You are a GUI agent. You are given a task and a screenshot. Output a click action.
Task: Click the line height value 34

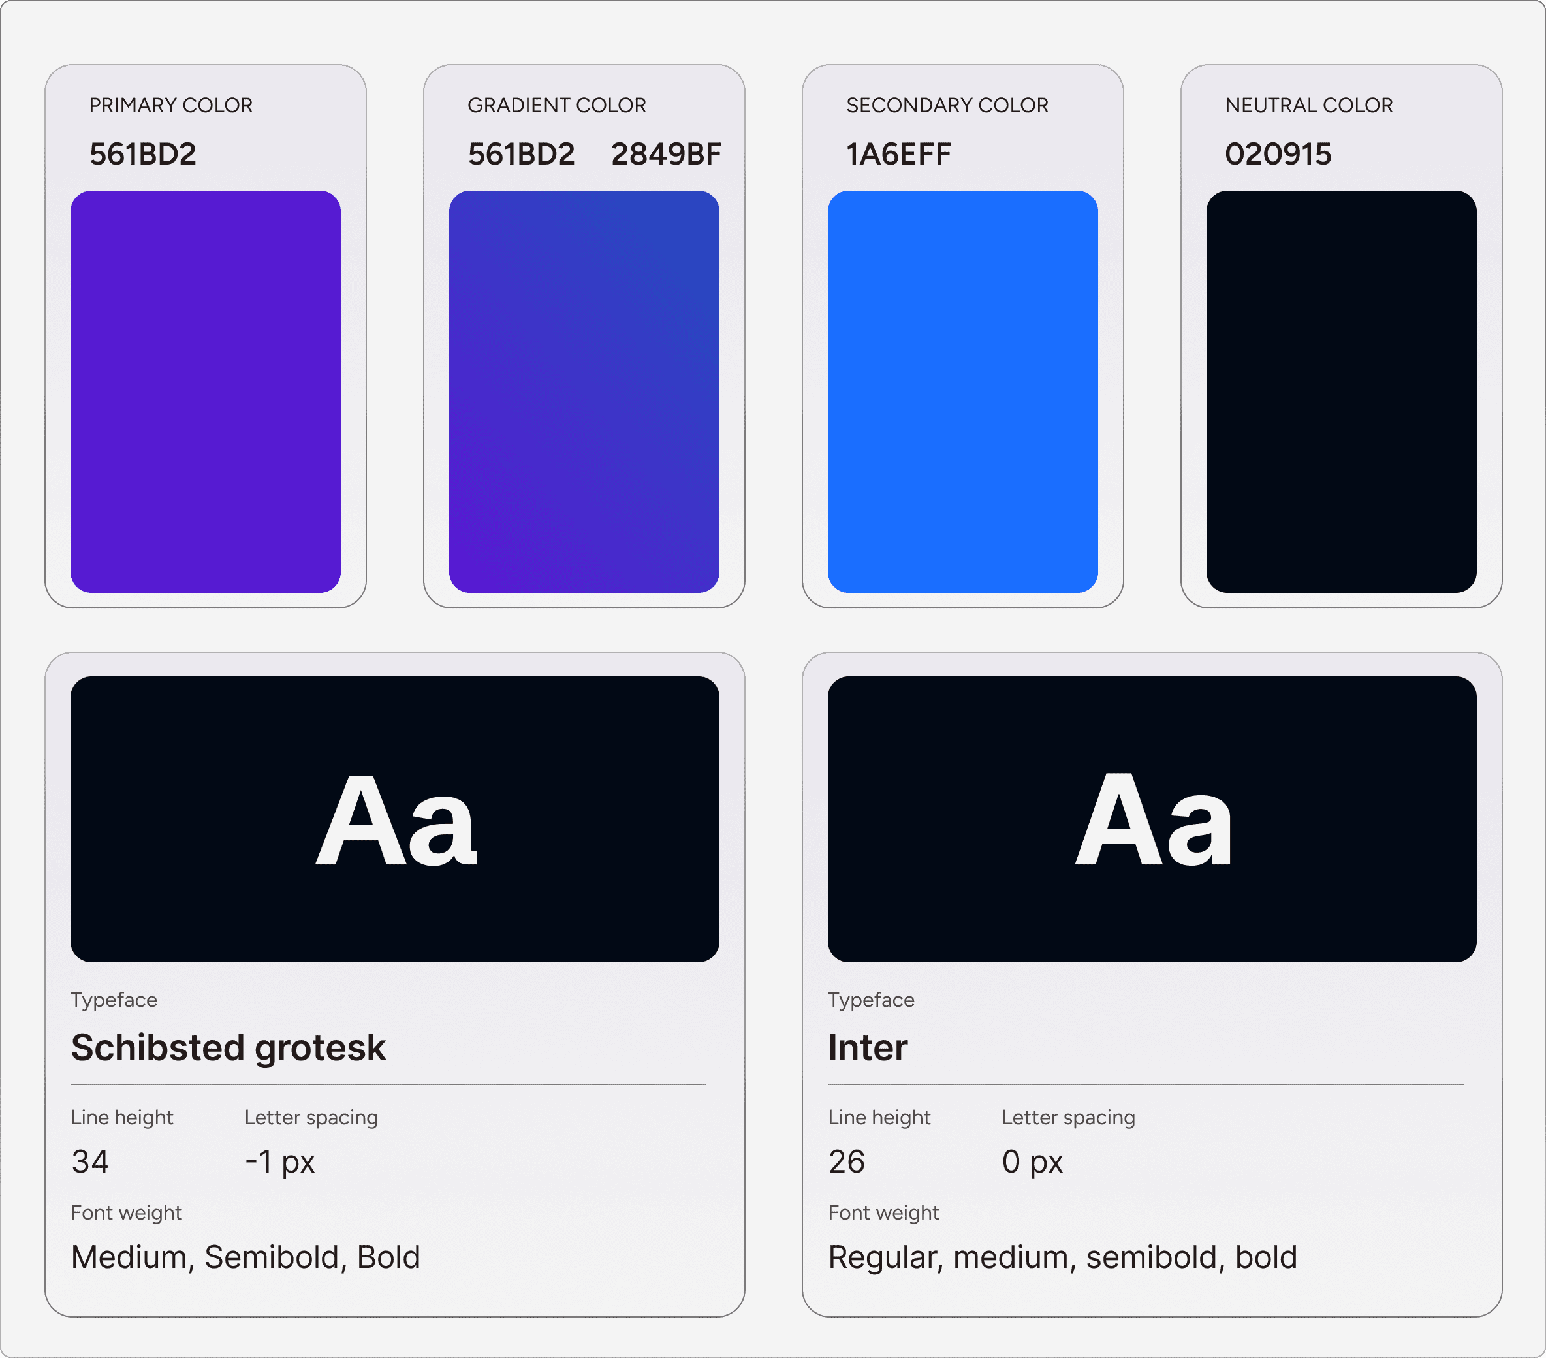coord(90,1161)
